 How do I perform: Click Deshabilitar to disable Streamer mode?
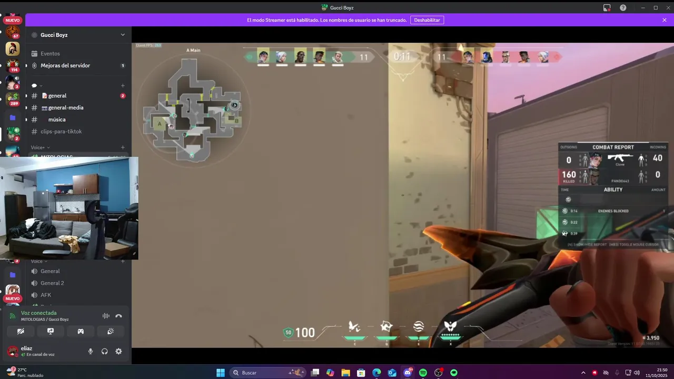(x=427, y=20)
